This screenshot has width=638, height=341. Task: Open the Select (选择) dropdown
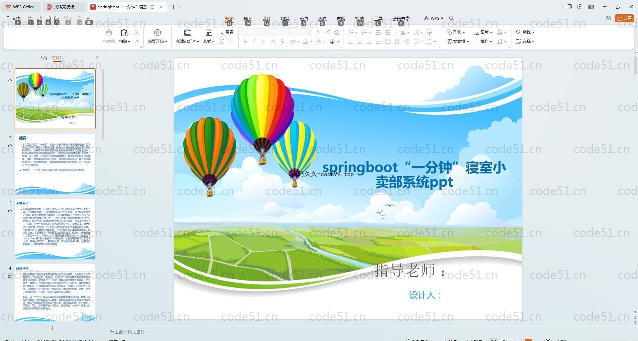point(525,42)
